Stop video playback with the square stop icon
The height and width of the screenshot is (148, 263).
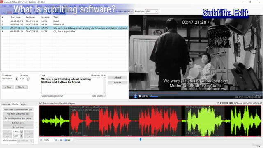point(140,96)
